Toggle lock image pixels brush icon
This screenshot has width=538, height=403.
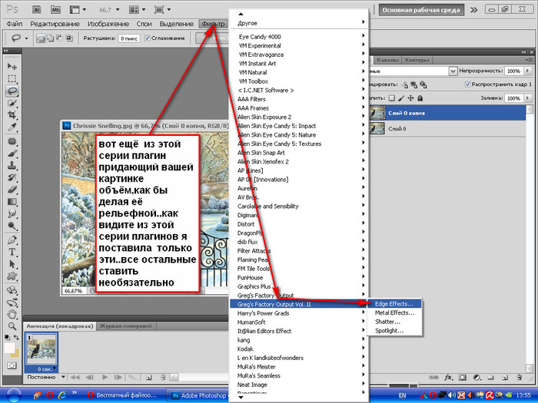tap(401, 98)
